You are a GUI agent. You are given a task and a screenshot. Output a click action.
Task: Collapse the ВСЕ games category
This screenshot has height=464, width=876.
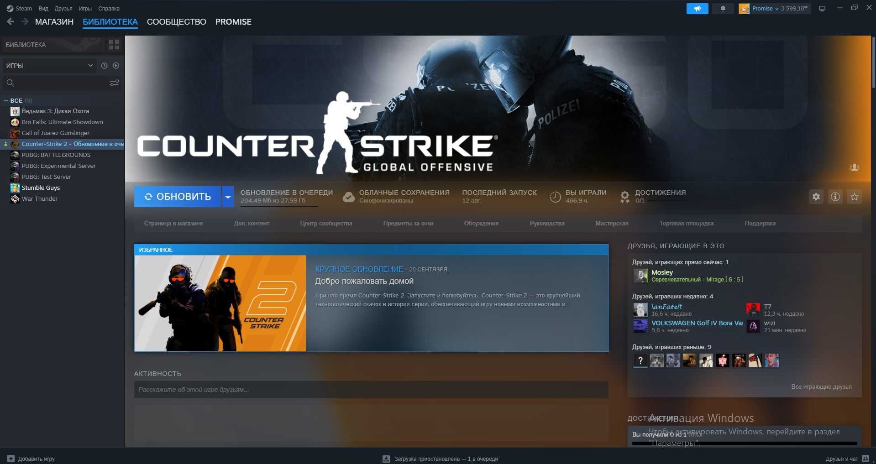coord(6,100)
